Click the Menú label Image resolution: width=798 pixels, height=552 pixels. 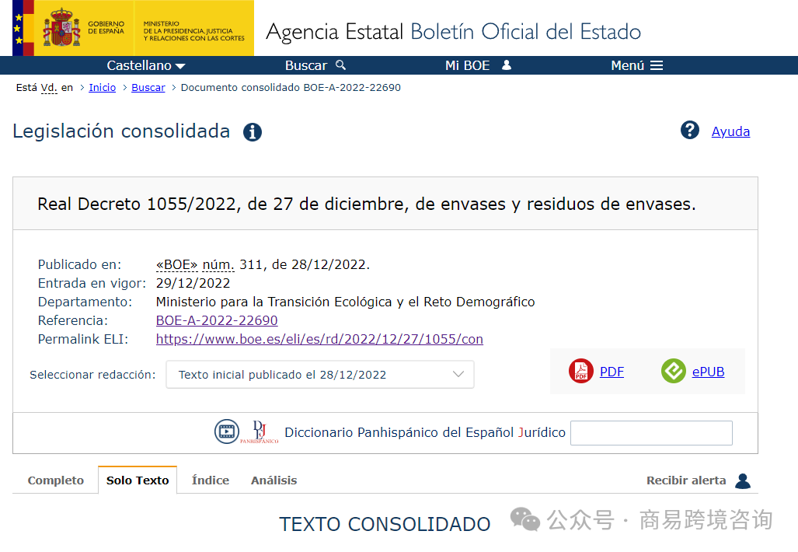tap(628, 65)
